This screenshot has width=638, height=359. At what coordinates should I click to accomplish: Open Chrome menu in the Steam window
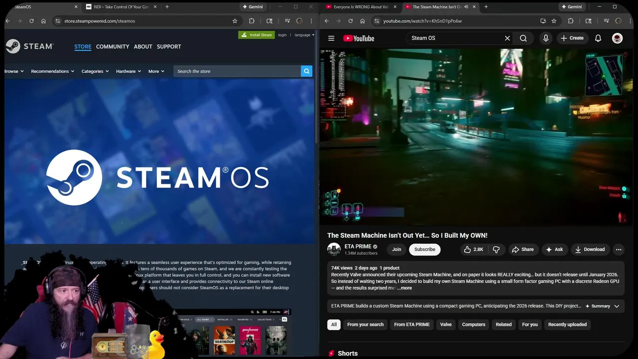coord(312,21)
